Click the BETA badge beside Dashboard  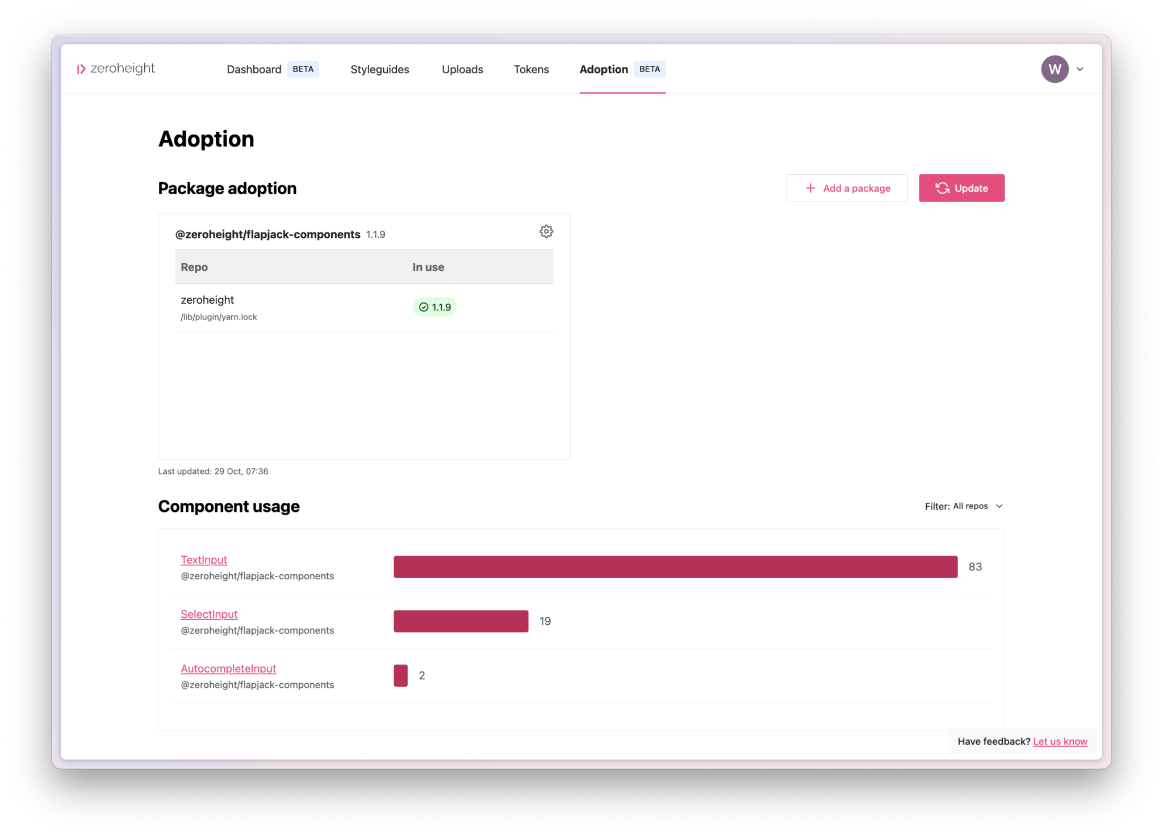tap(303, 69)
